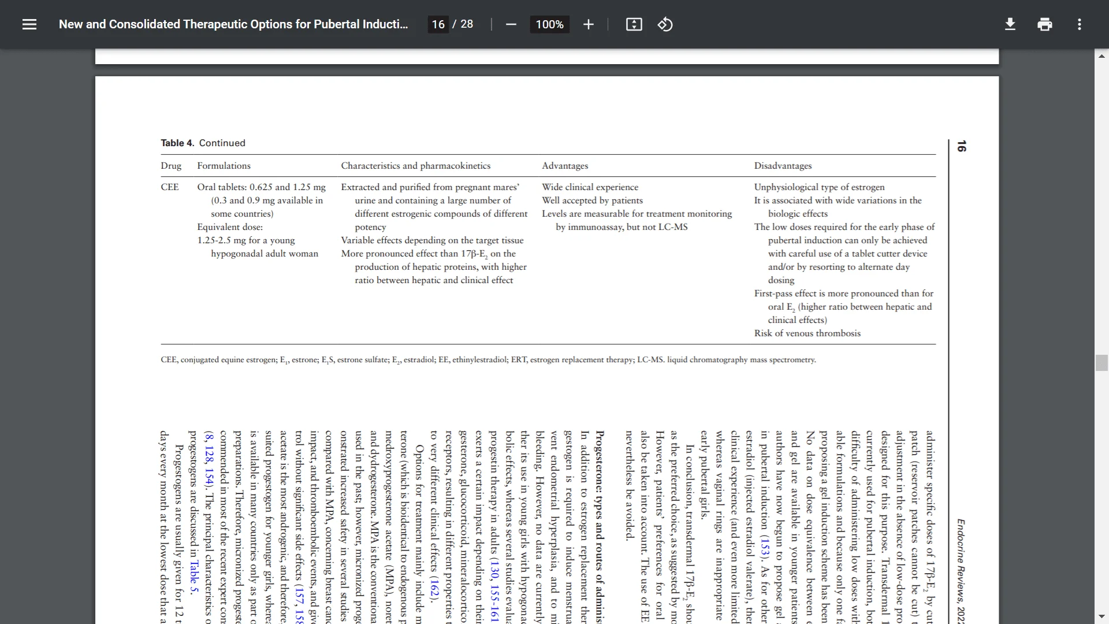The height and width of the screenshot is (624, 1109).
Task: Open the sidebar menu hamburger icon
Action: tap(29, 24)
